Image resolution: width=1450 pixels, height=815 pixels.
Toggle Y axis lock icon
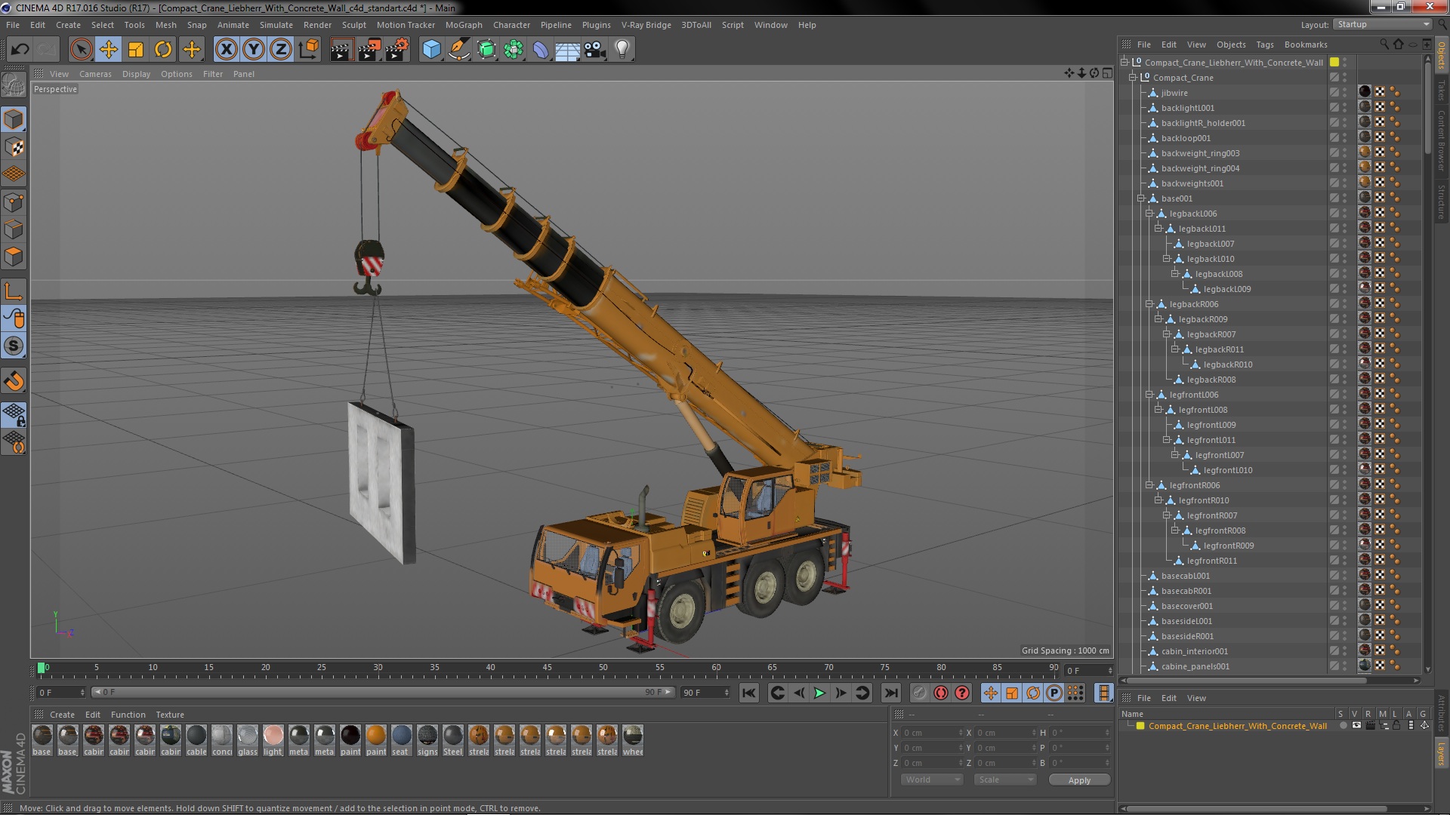[x=254, y=50]
